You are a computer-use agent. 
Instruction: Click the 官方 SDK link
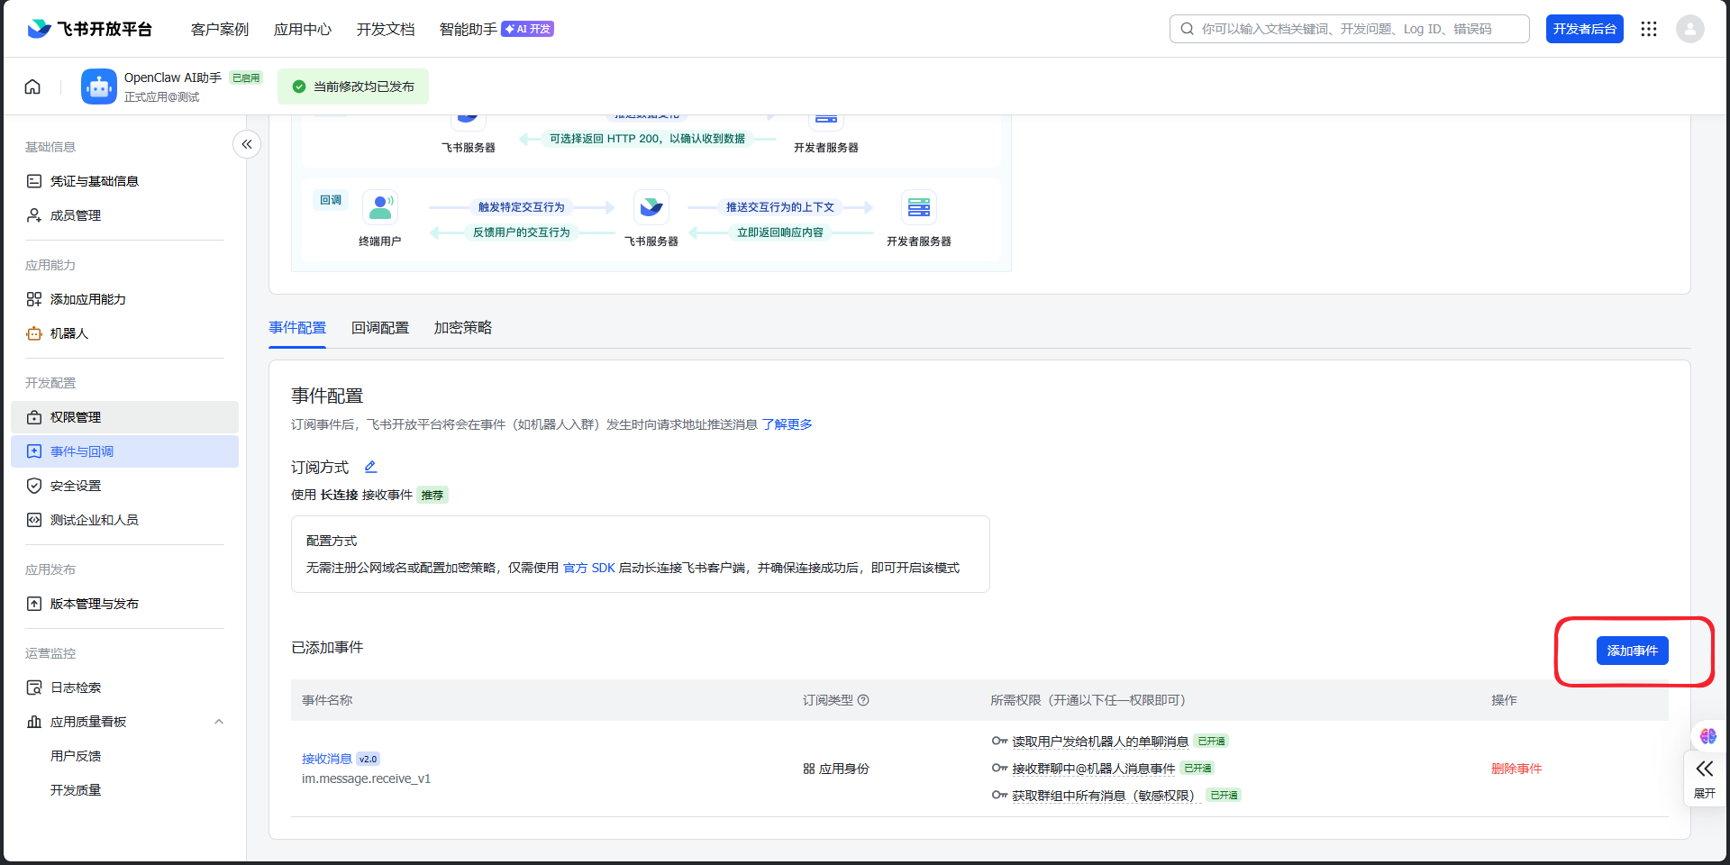coord(589,568)
